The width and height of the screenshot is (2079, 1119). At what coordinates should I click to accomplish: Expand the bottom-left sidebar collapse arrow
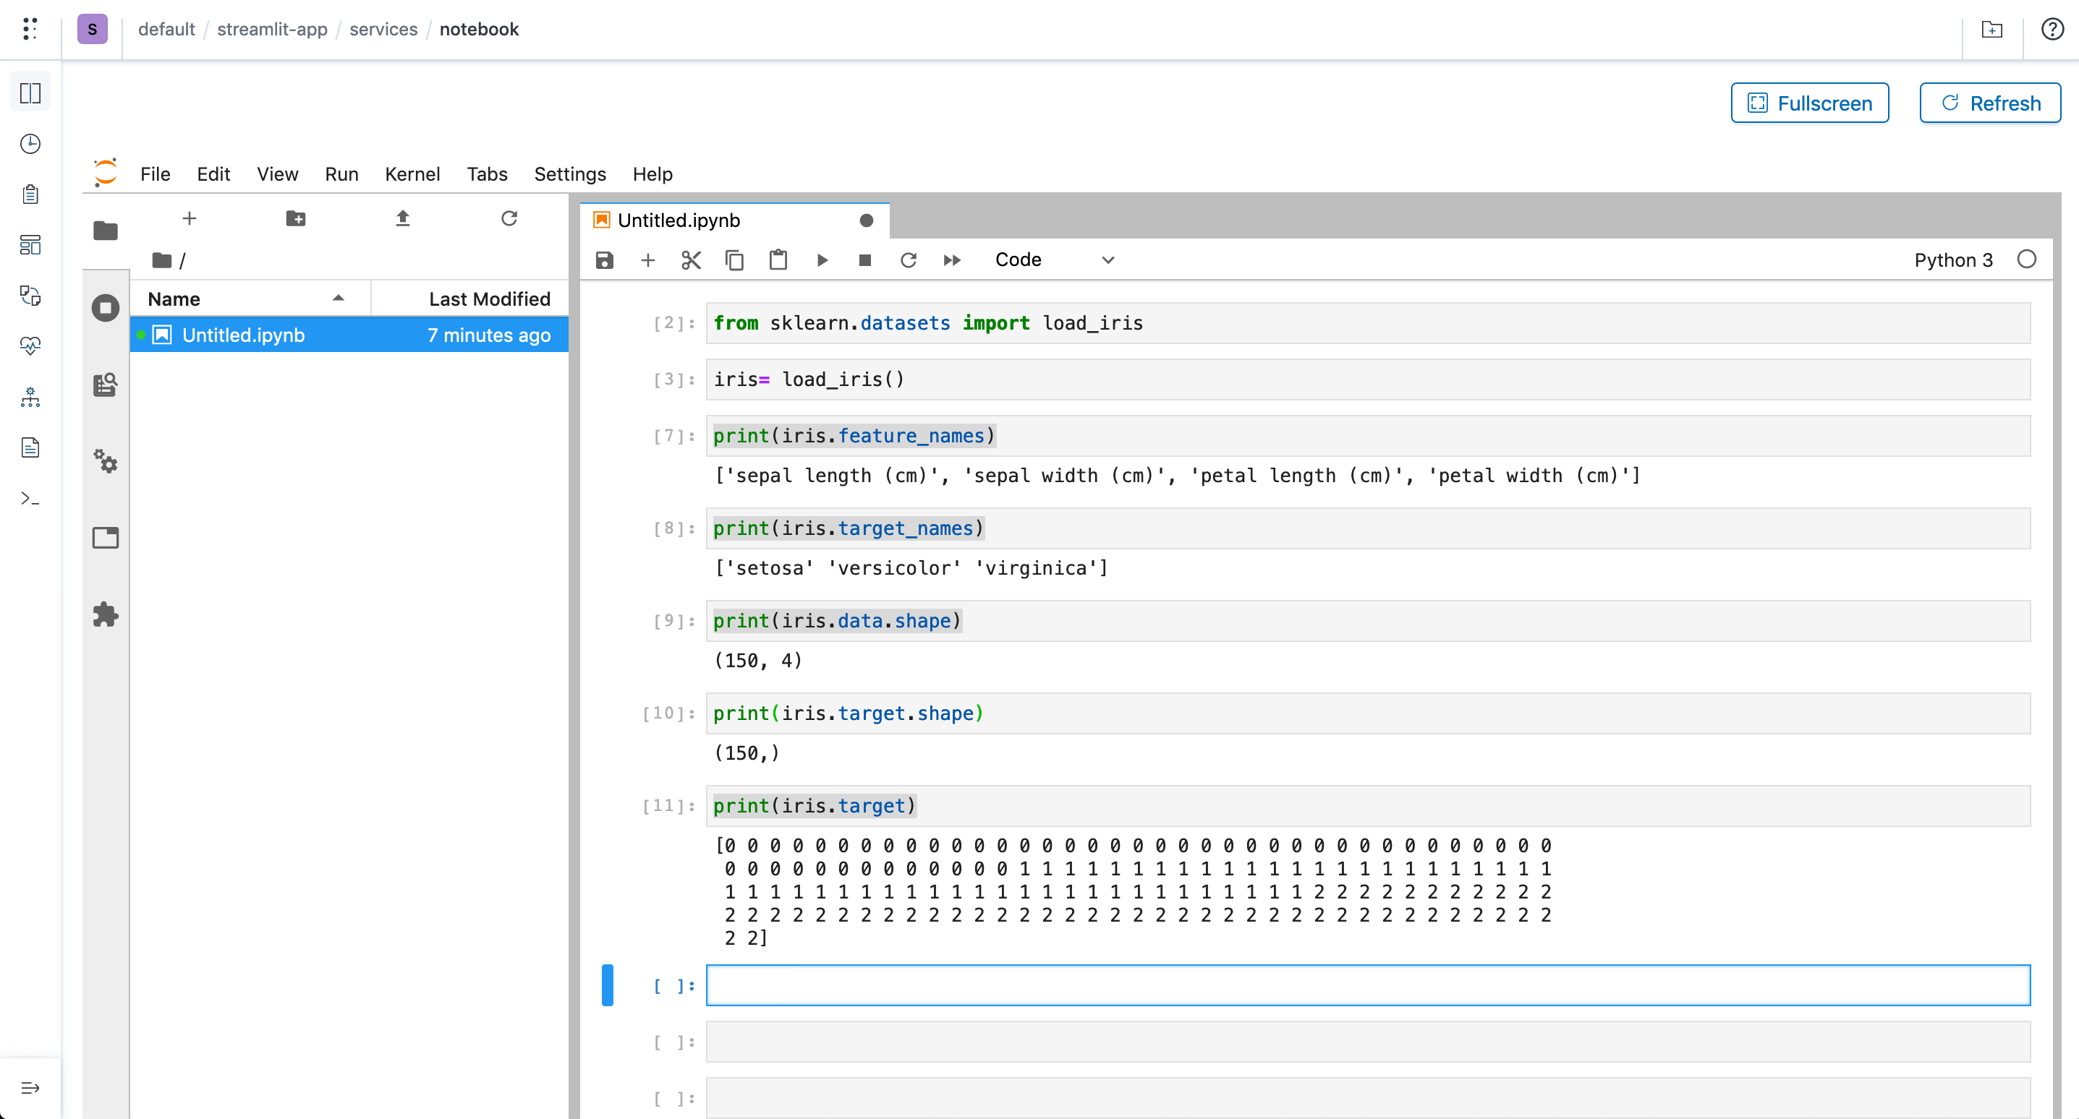[30, 1087]
